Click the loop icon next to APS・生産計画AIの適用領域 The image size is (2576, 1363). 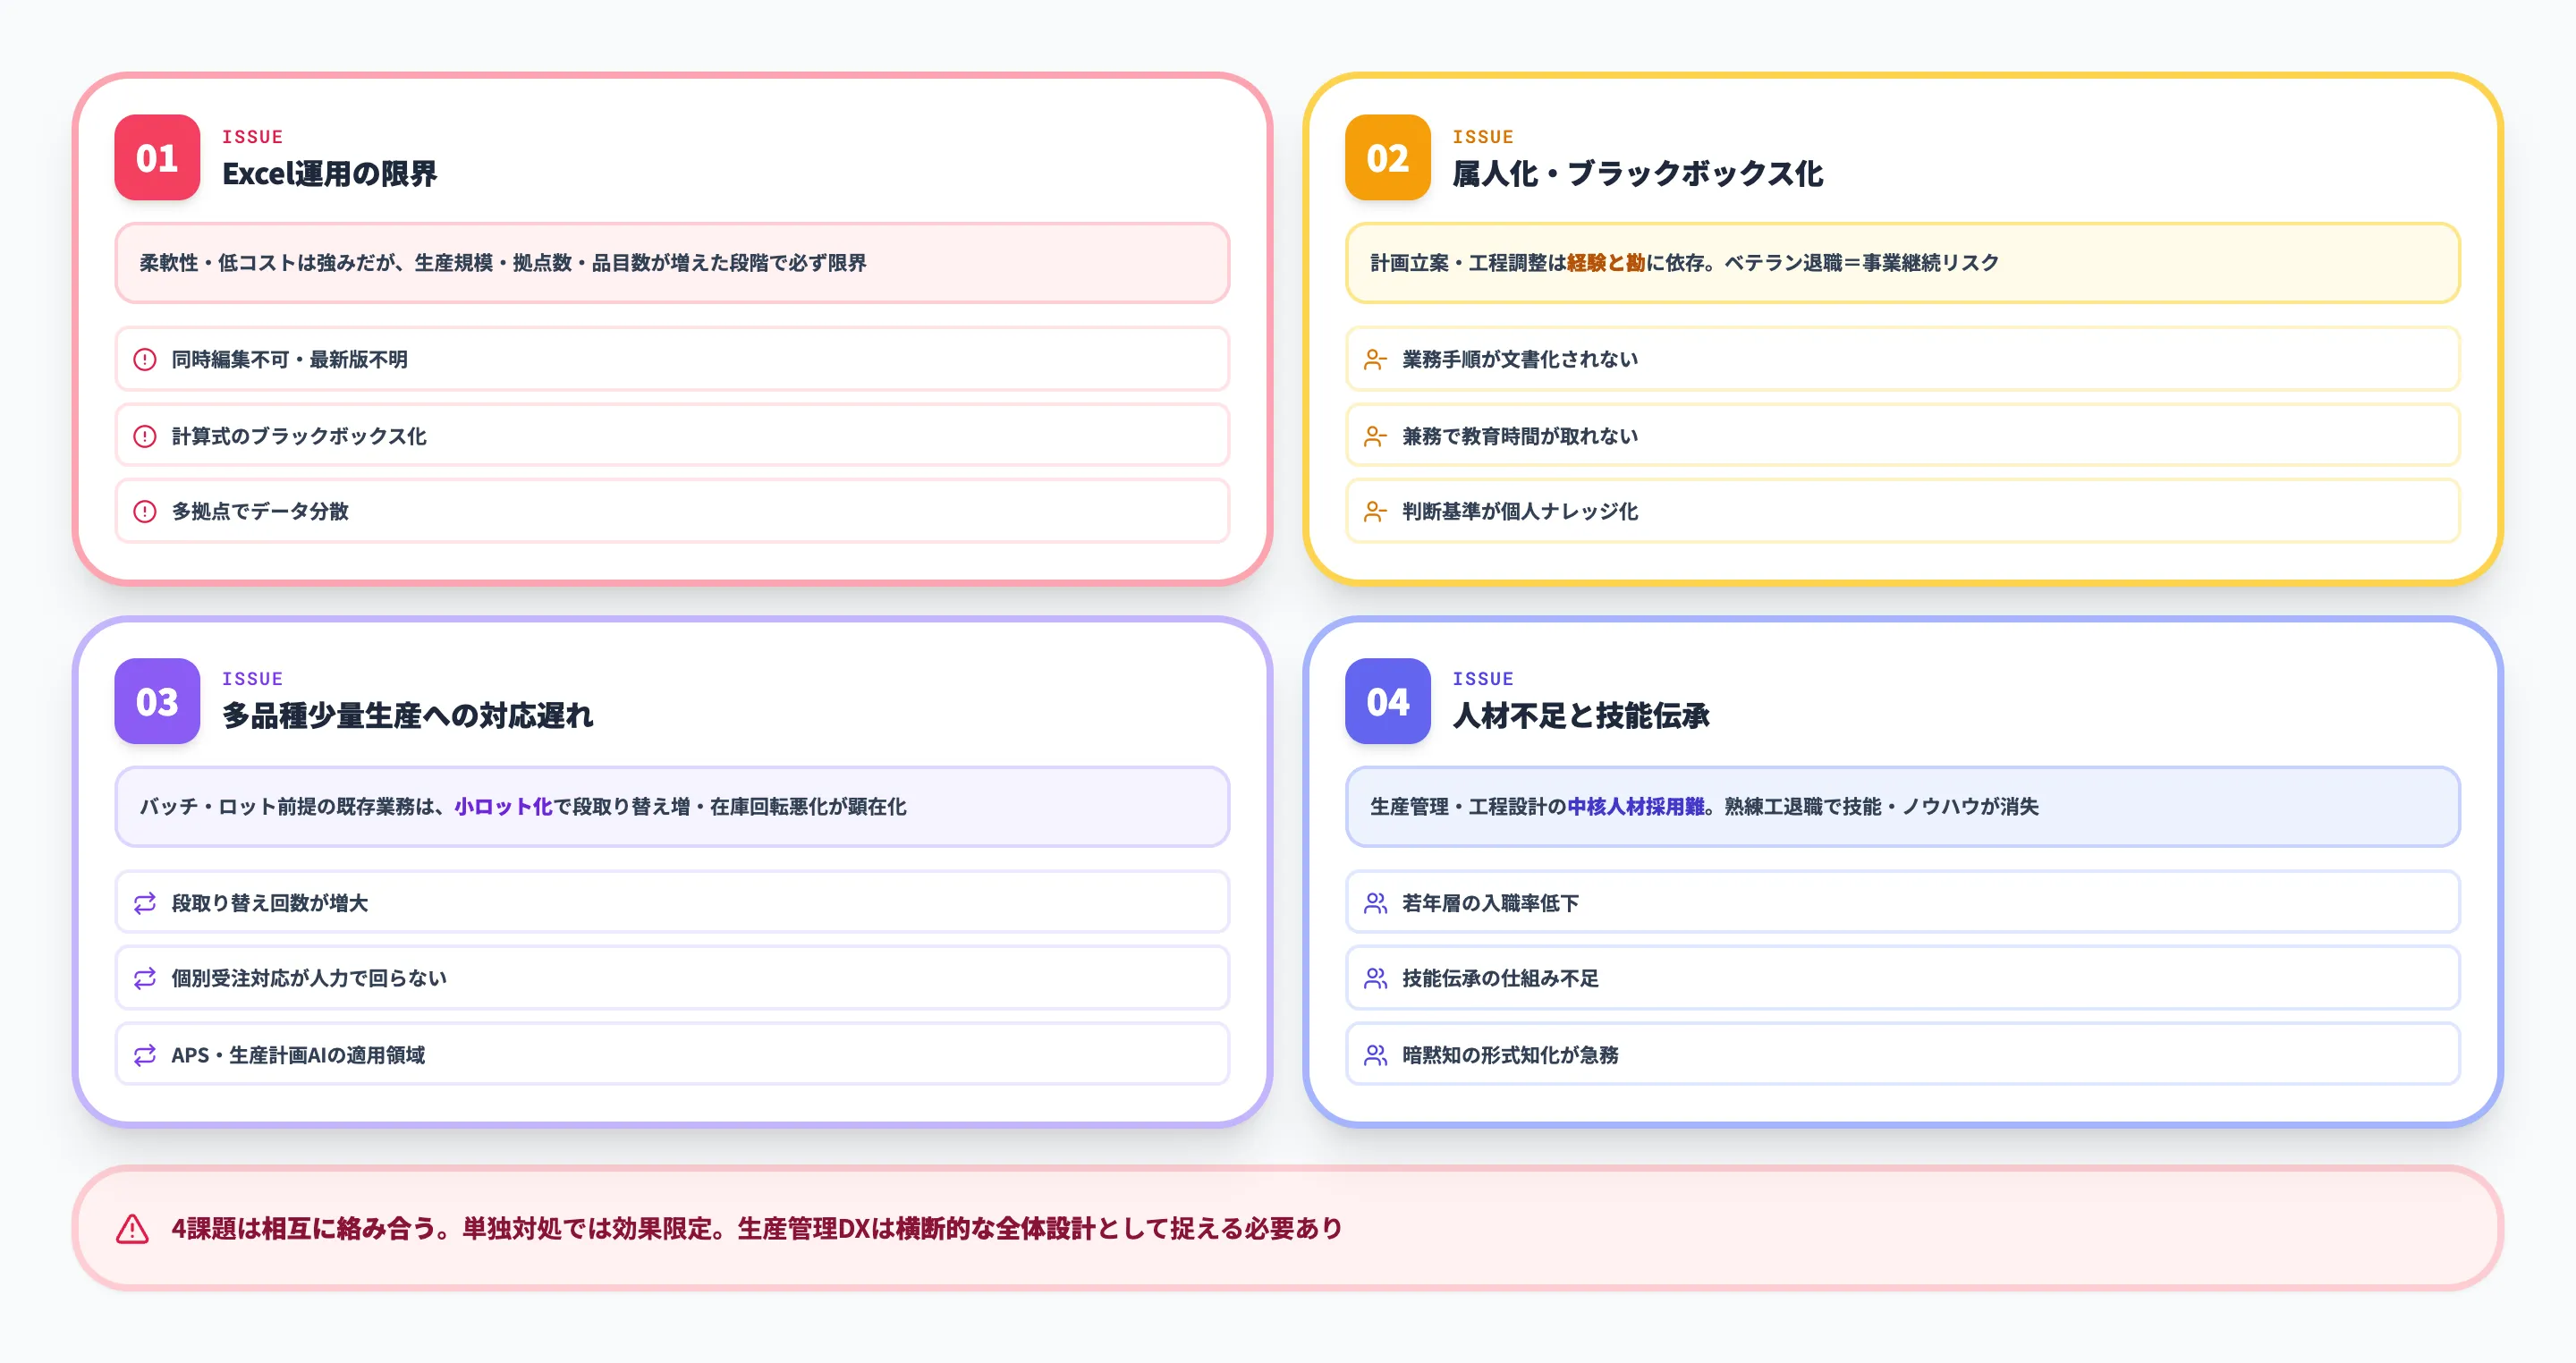pyautogui.click(x=146, y=1054)
